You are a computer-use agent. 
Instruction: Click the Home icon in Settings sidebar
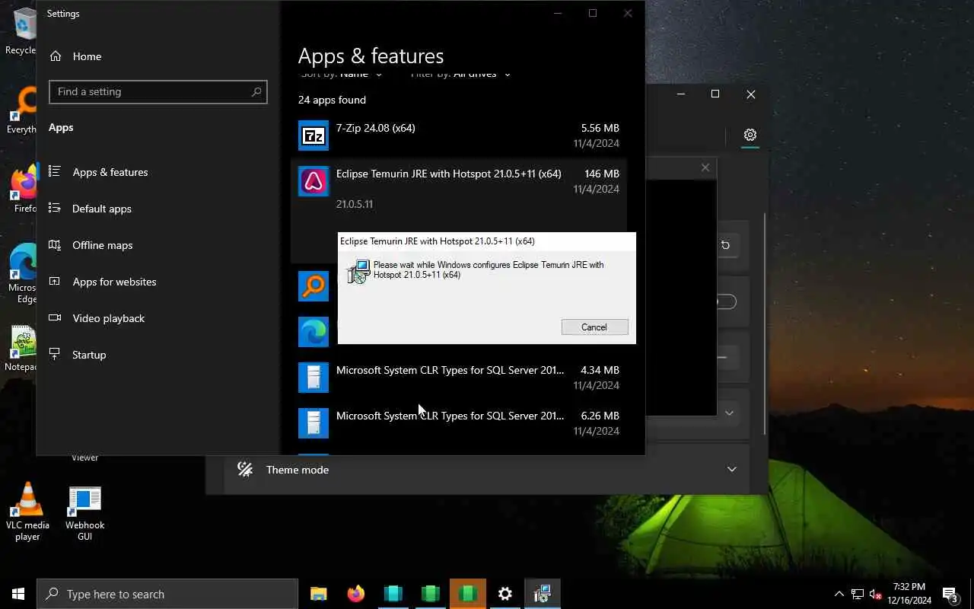pos(56,56)
